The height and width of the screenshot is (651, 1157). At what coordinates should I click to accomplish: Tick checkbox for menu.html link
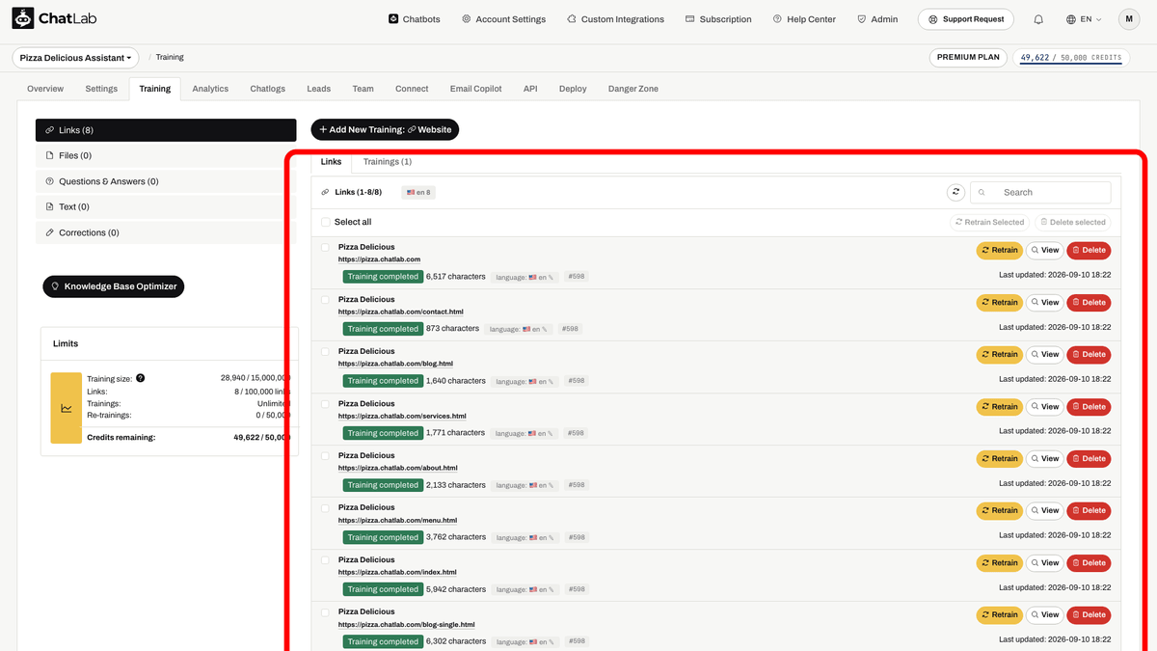pos(325,508)
